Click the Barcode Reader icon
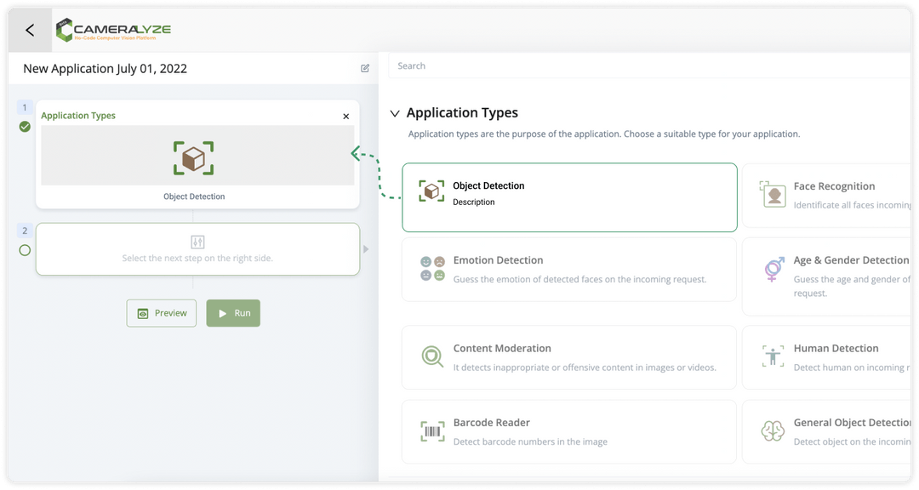 pos(432,431)
